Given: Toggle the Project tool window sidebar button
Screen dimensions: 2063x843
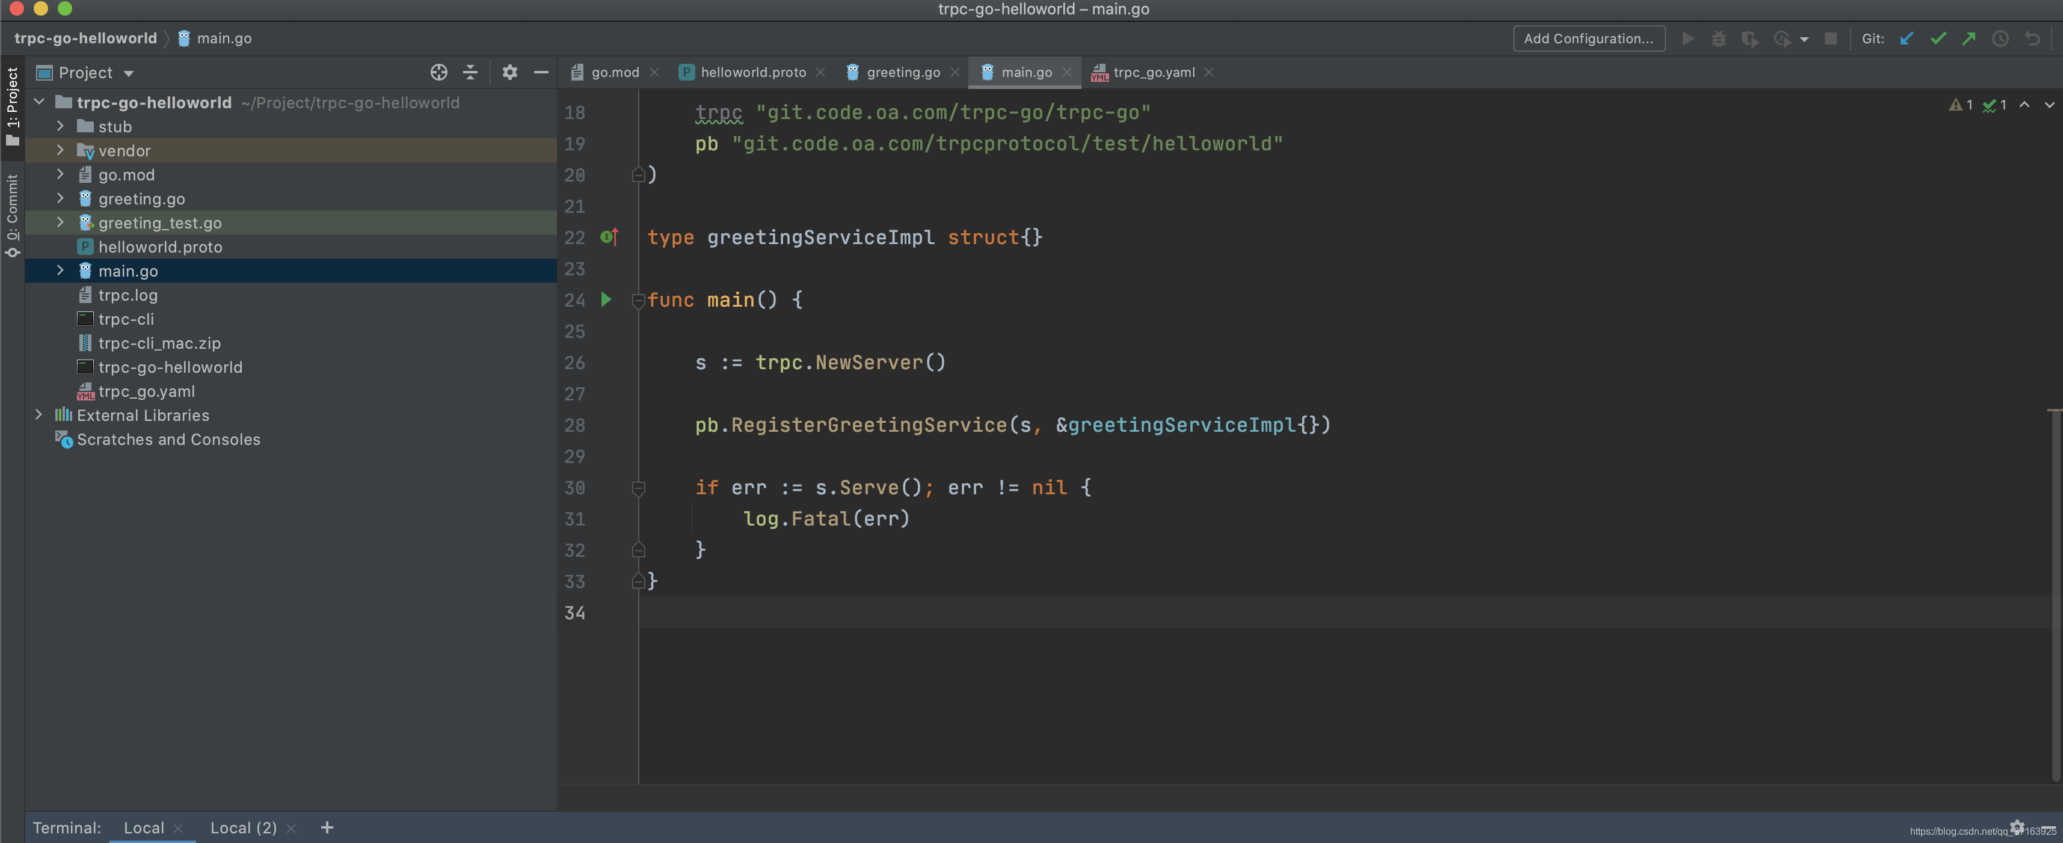Looking at the screenshot, I should (x=12, y=106).
